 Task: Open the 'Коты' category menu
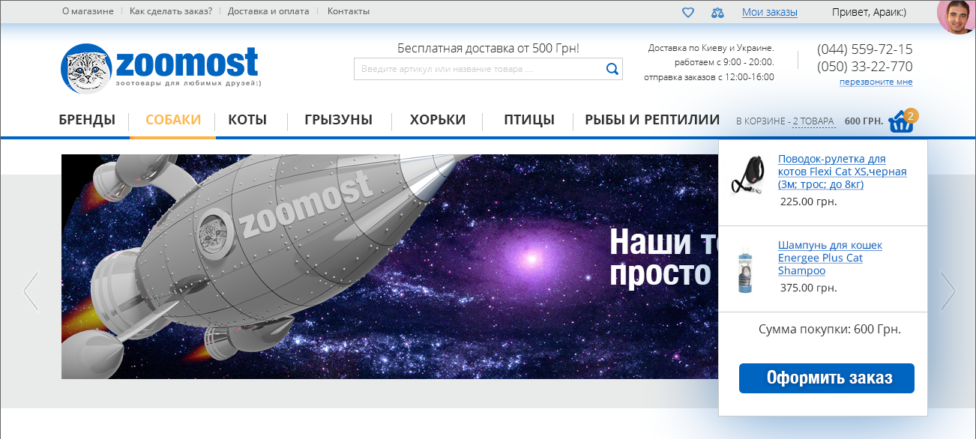coord(247,120)
